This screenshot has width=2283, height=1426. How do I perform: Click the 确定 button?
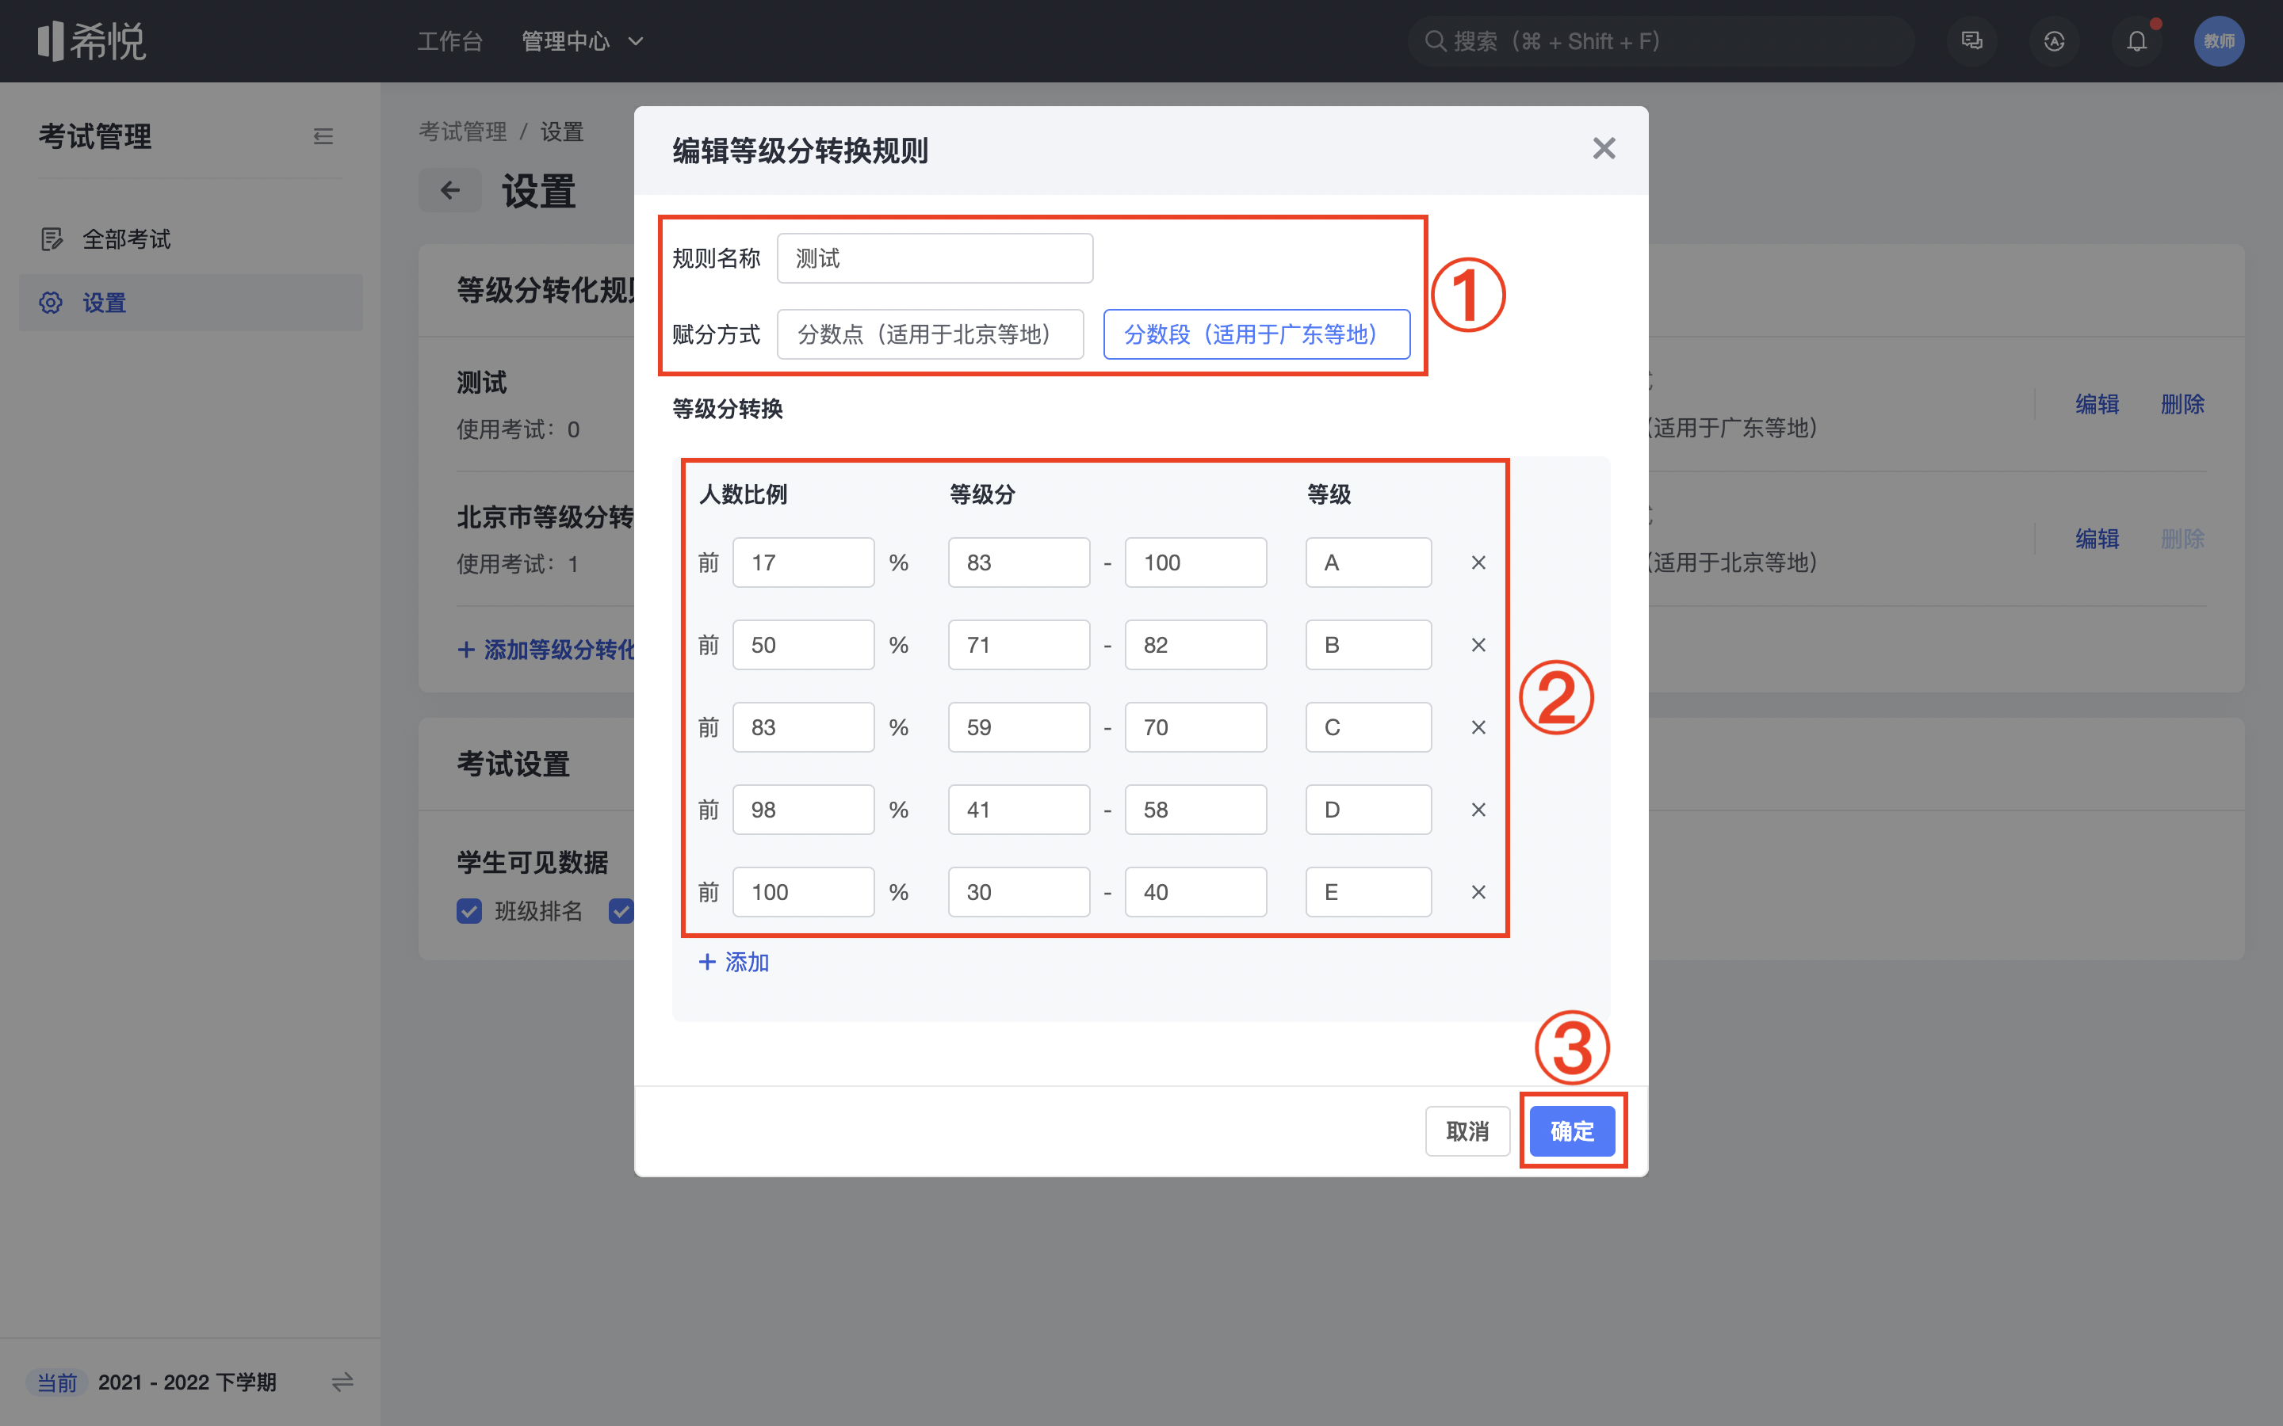point(1572,1131)
